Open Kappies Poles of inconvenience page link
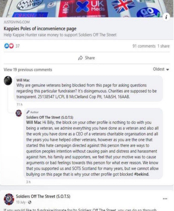Viewport: 174px width, 211px height. point(40,28)
